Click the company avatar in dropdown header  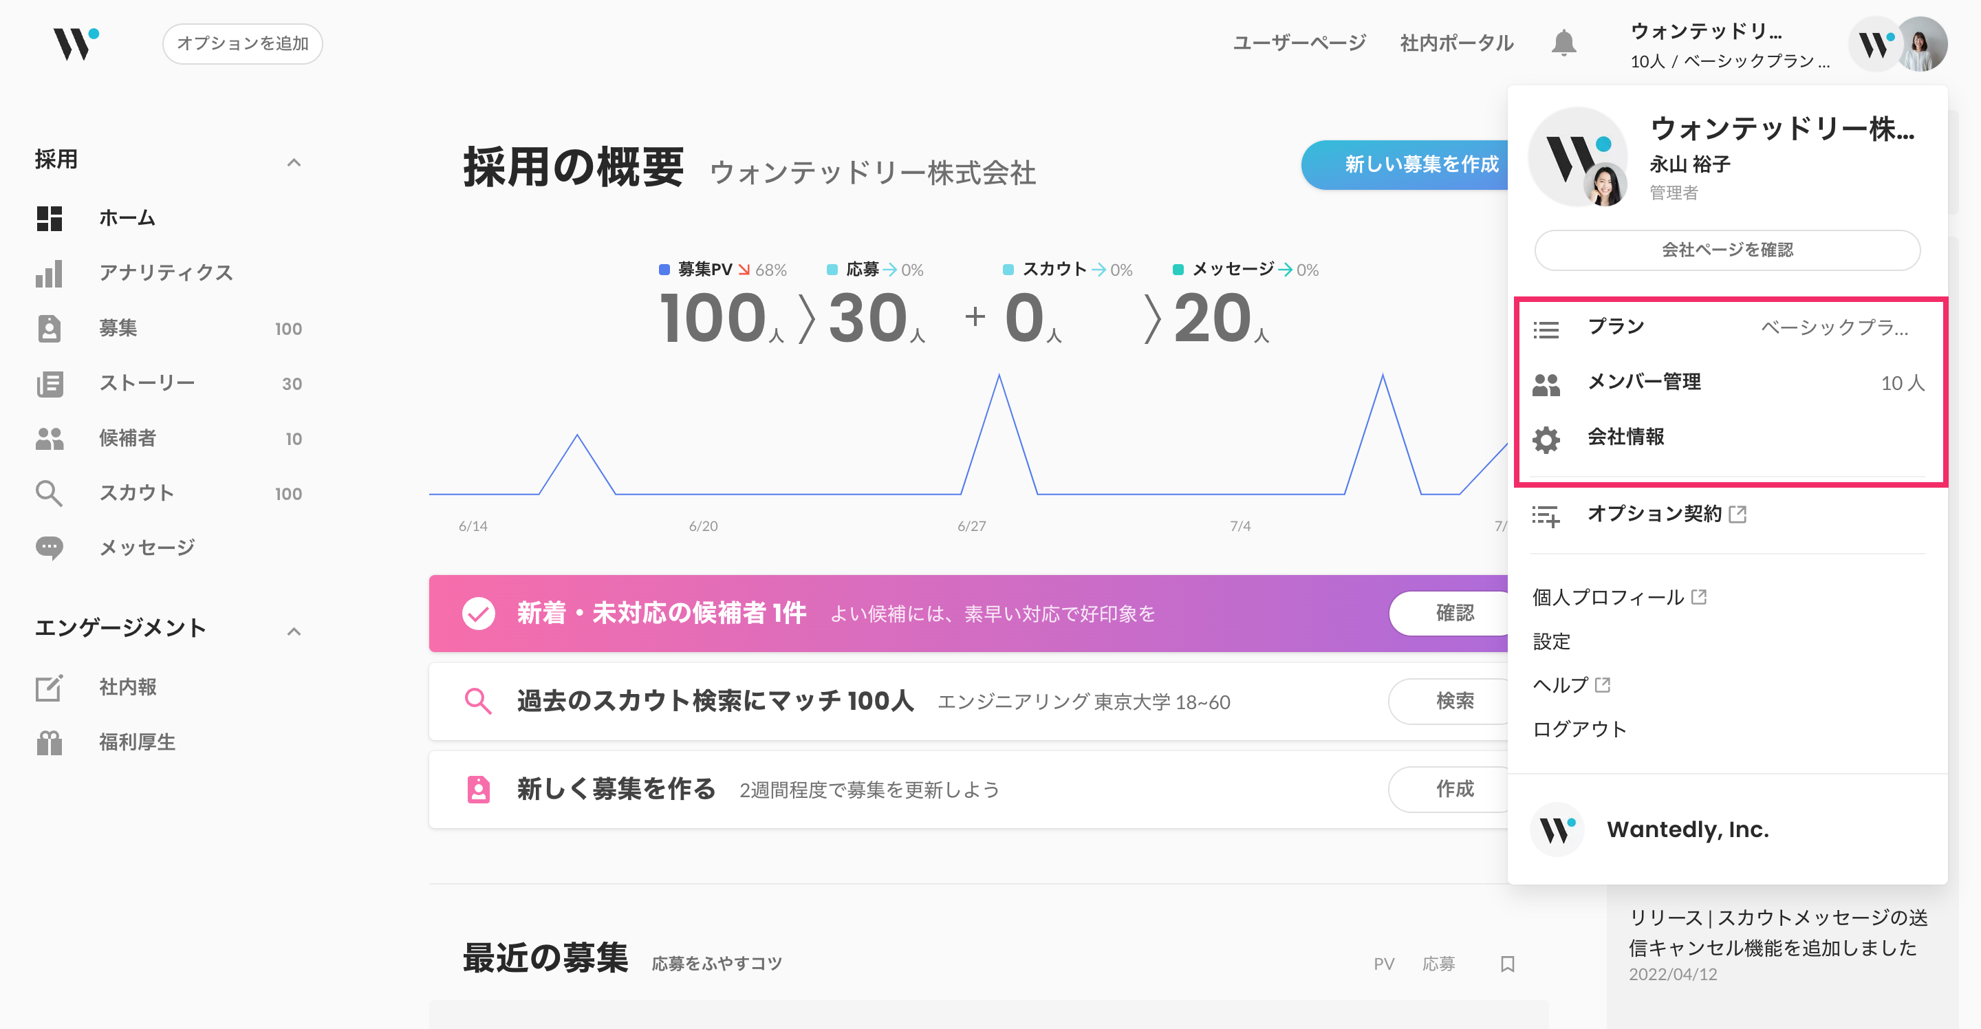(x=1579, y=157)
